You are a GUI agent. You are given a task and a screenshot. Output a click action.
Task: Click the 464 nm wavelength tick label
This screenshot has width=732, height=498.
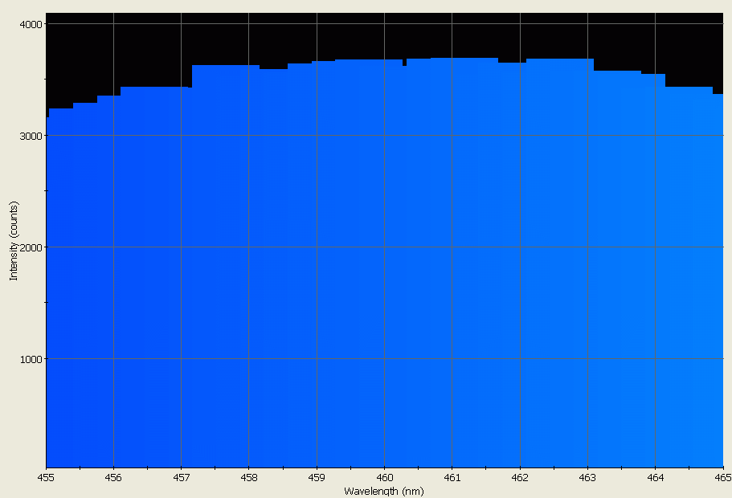653,476
